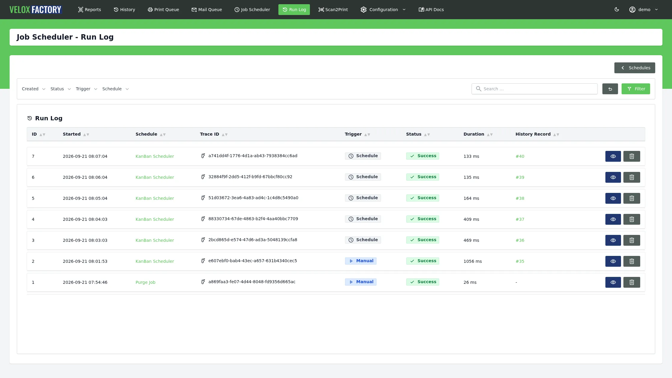672x378 pixels.
Task: Expand the Status filter dropdown
Action: coord(61,89)
